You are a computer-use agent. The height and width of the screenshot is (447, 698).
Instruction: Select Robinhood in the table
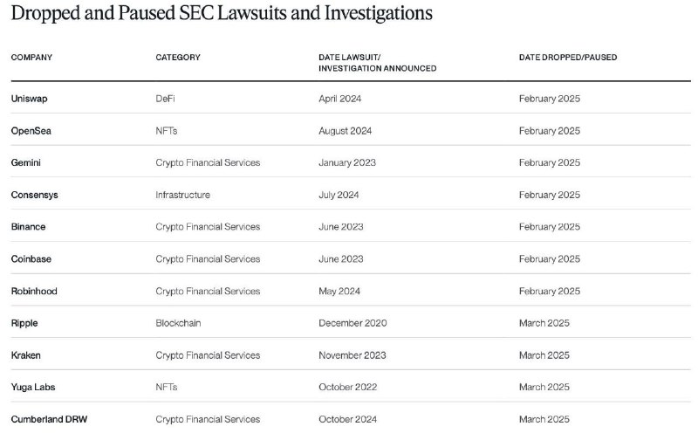[x=34, y=292]
